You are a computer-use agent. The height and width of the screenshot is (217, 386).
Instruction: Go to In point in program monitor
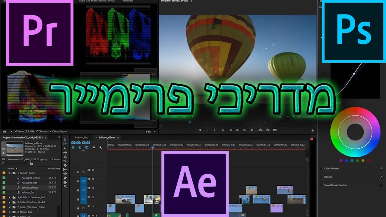[x=223, y=130]
